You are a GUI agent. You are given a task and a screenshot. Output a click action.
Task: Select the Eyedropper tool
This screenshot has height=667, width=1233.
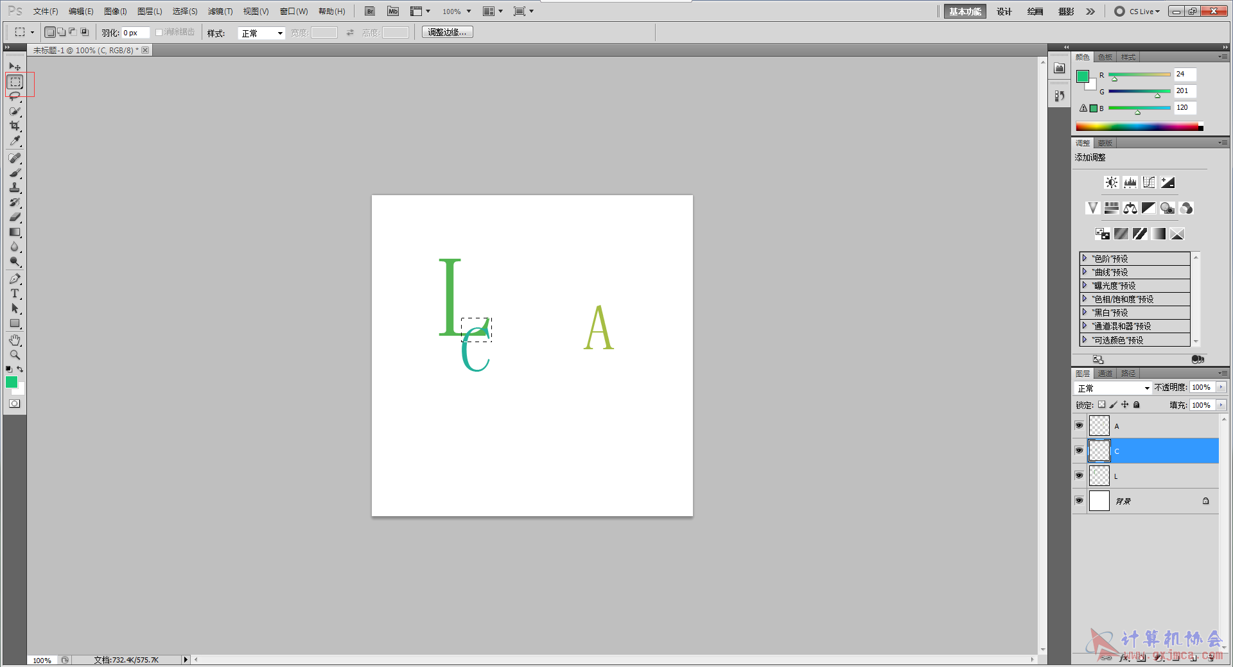pyautogui.click(x=15, y=141)
